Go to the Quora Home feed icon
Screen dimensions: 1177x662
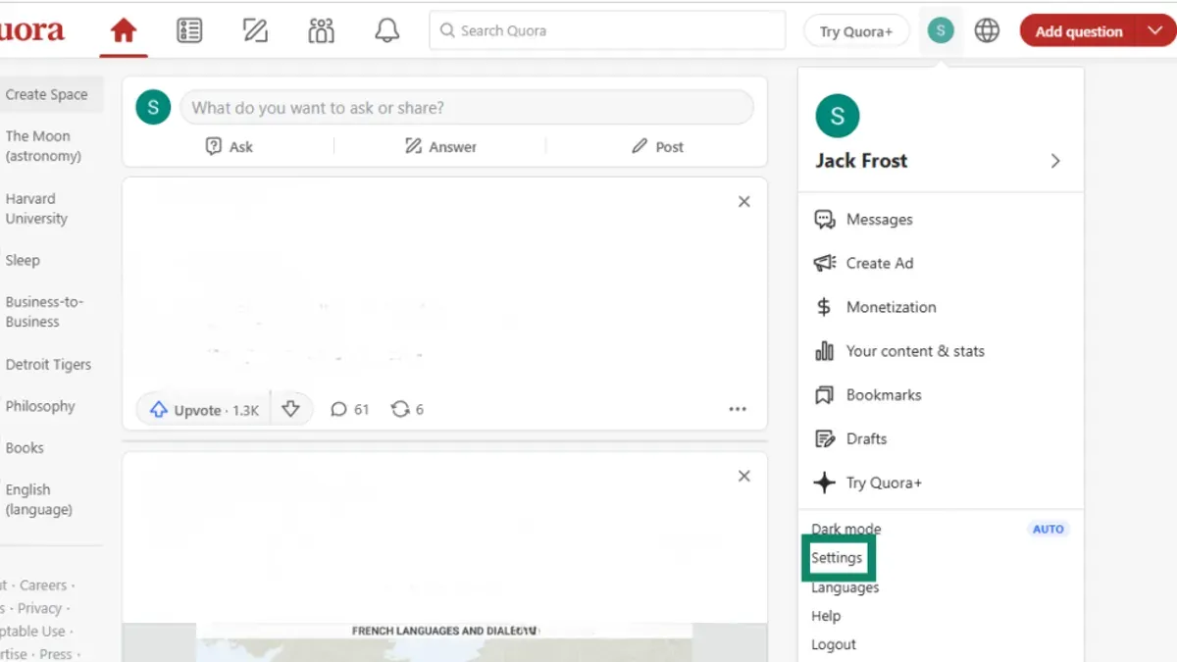124,30
